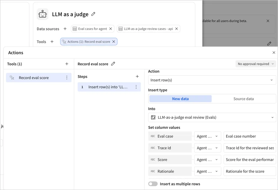Viewport: 278px width, 190px height.
Task: Select step 1 'Insert row(s) into' item
Action: pos(109,87)
